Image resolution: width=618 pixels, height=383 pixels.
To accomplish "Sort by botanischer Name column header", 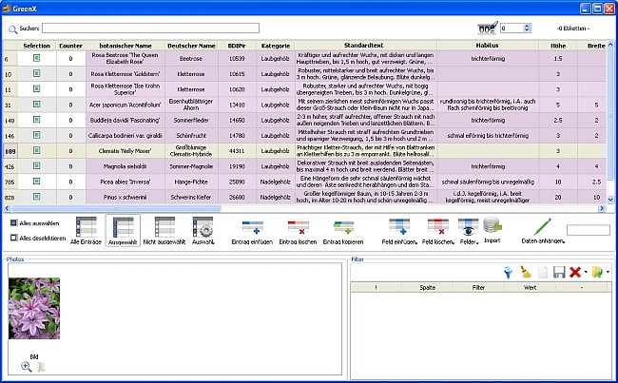I will point(126,46).
